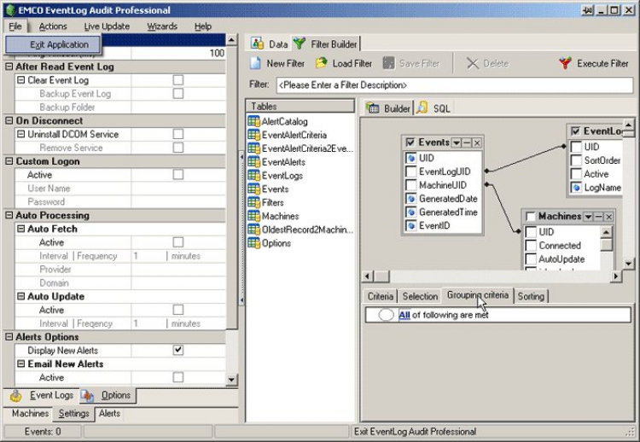Collapse the After Read Event Log section
This screenshot has height=442, width=640.
9,67
